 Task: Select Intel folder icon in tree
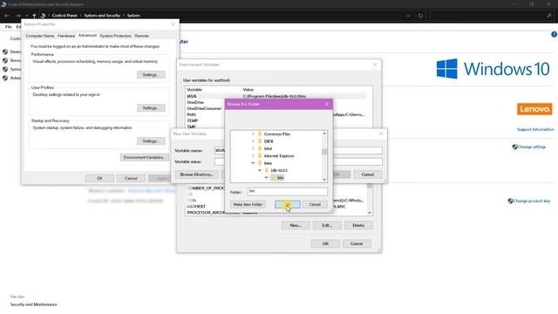click(x=260, y=148)
